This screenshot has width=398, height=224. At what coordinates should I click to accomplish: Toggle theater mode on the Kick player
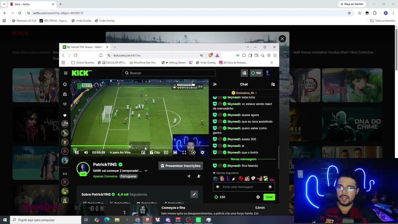pos(175,152)
